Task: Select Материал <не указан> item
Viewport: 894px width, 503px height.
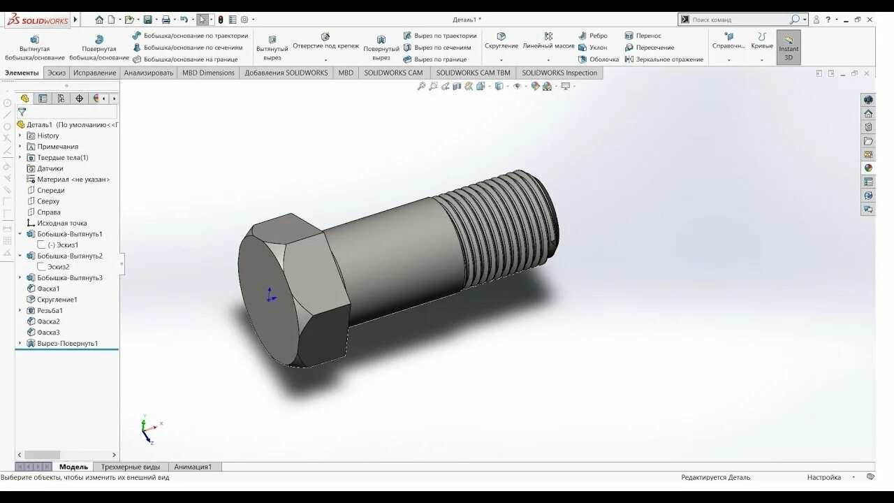Action: click(x=68, y=180)
